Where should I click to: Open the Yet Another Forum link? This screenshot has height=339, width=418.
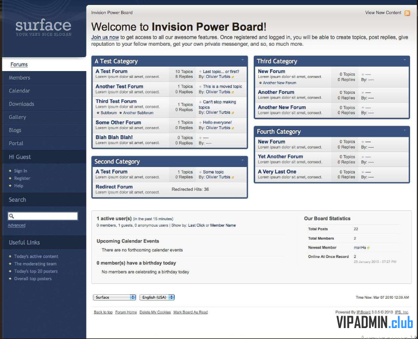click(280, 157)
